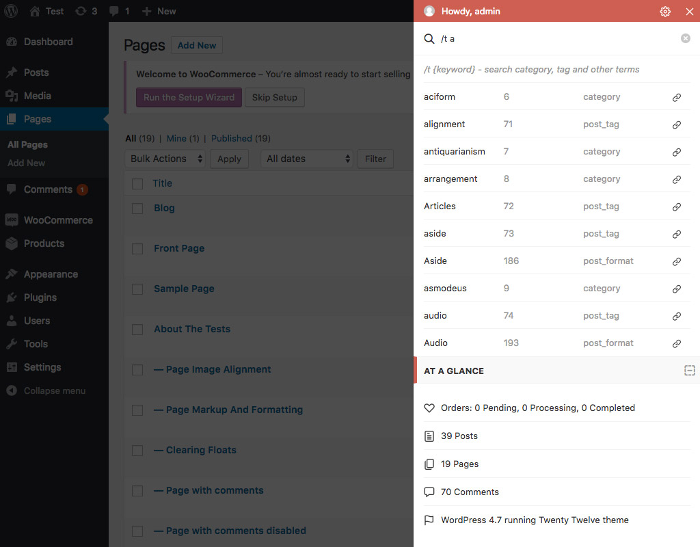
Task: Open updates icon showing 3 in admin bar
Action: click(85, 11)
